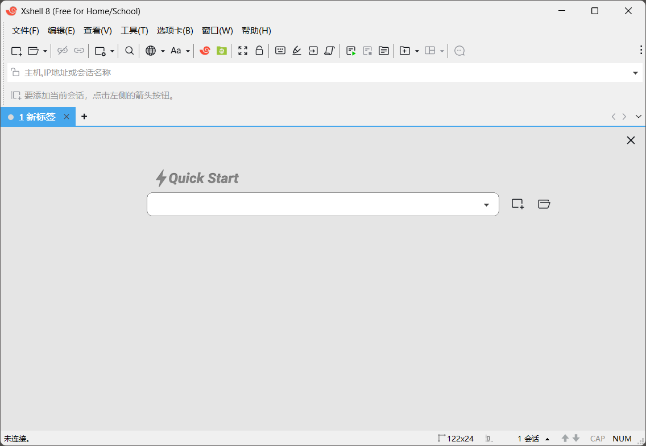Toggle full screen mode icon

pyautogui.click(x=243, y=51)
